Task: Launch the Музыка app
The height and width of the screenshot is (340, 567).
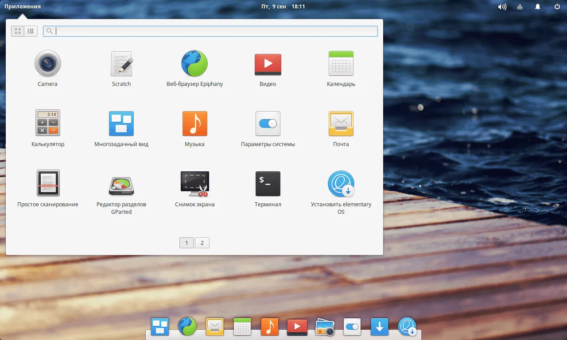Action: [194, 123]
